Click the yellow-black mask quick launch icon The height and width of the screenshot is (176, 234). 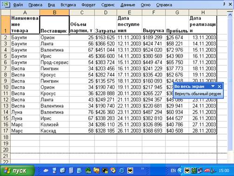tap(130, 171)
